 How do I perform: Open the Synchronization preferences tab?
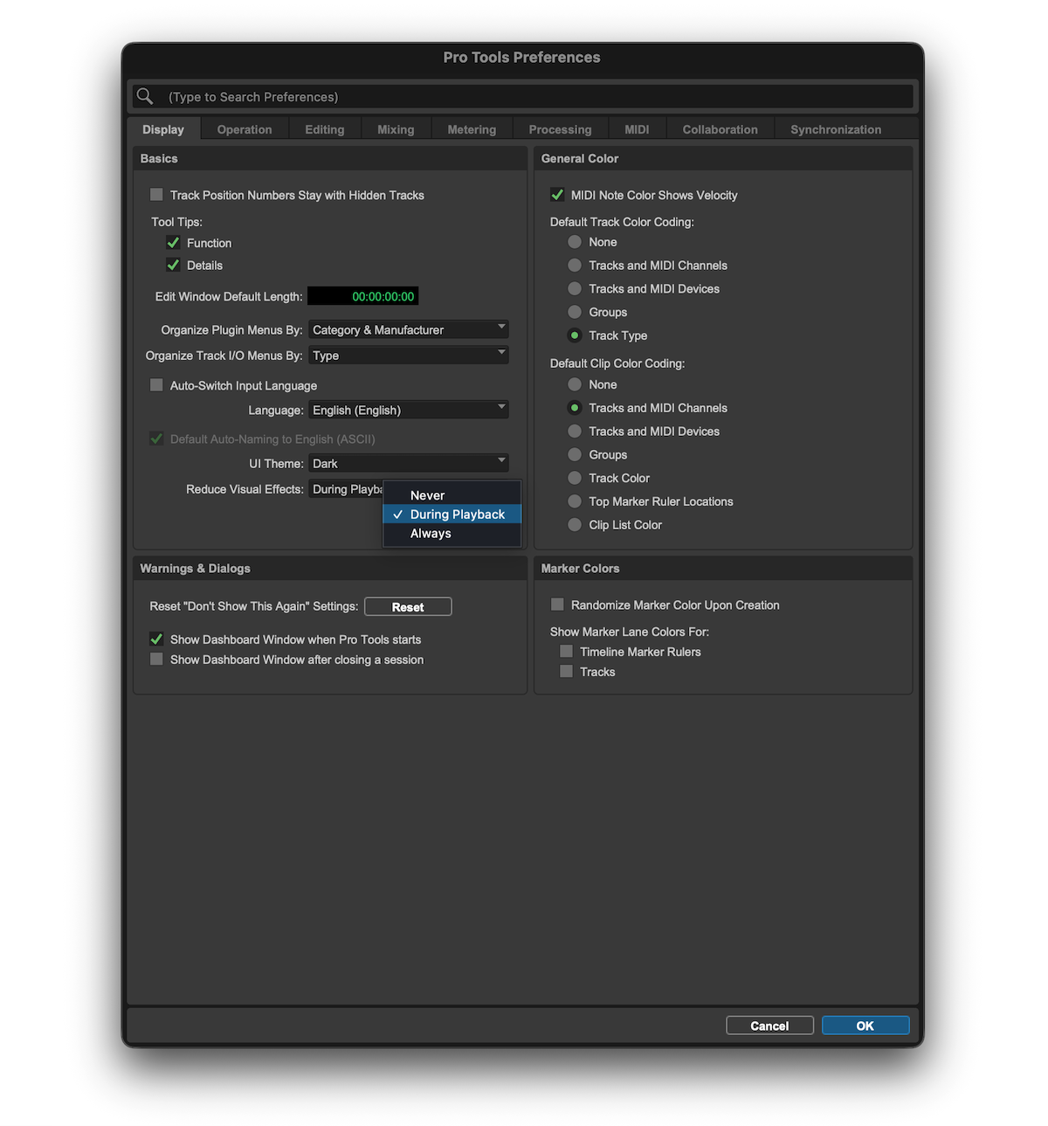point(835,128)
